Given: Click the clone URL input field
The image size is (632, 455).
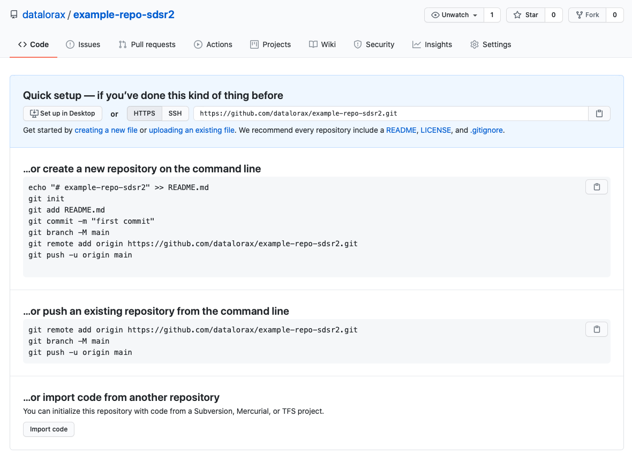Looking at the screenshot, I should 391,113.
